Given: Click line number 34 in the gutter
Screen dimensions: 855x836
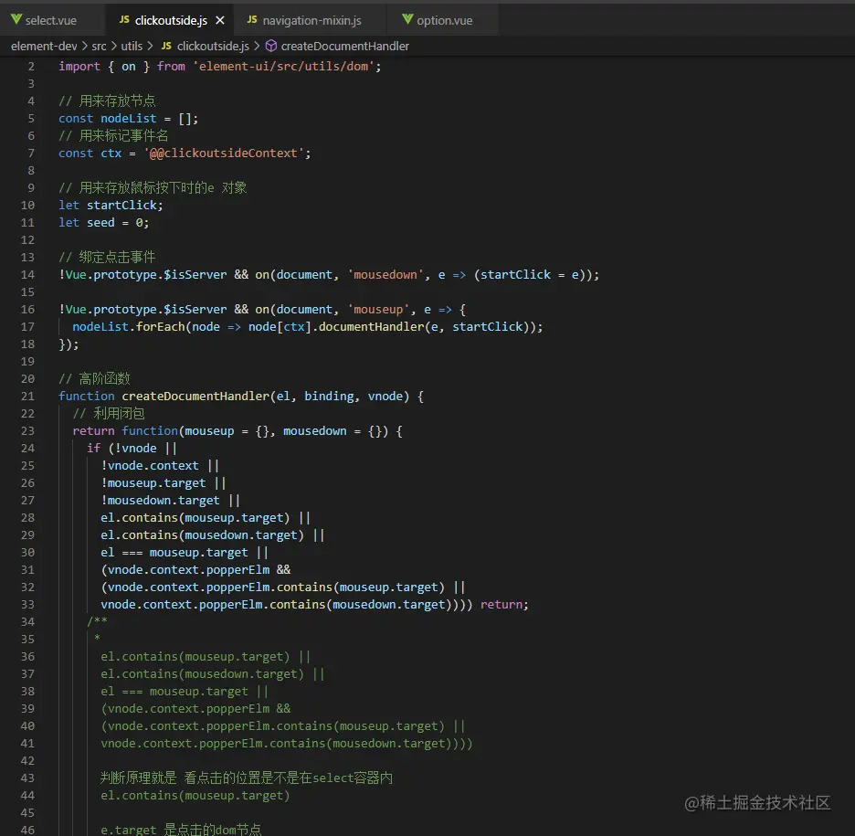Looking at the screenshot, I should (27, 622).
